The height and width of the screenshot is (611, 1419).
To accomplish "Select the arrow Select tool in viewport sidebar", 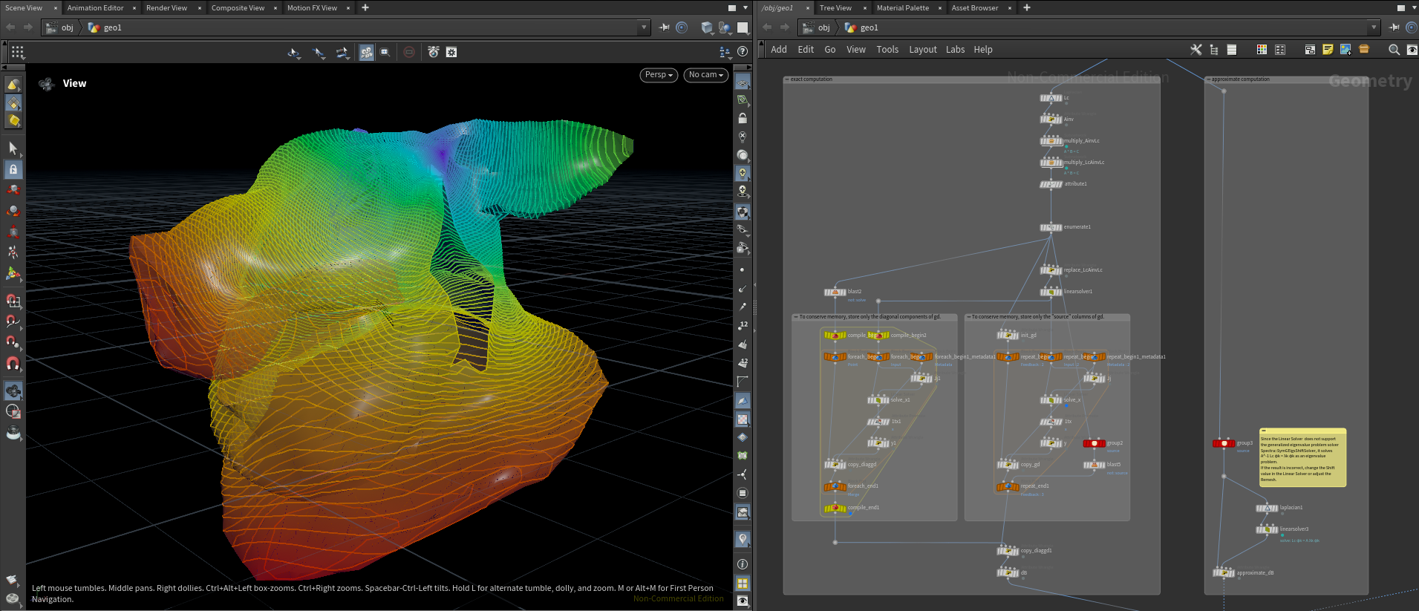I will click(x=13, y=148).
